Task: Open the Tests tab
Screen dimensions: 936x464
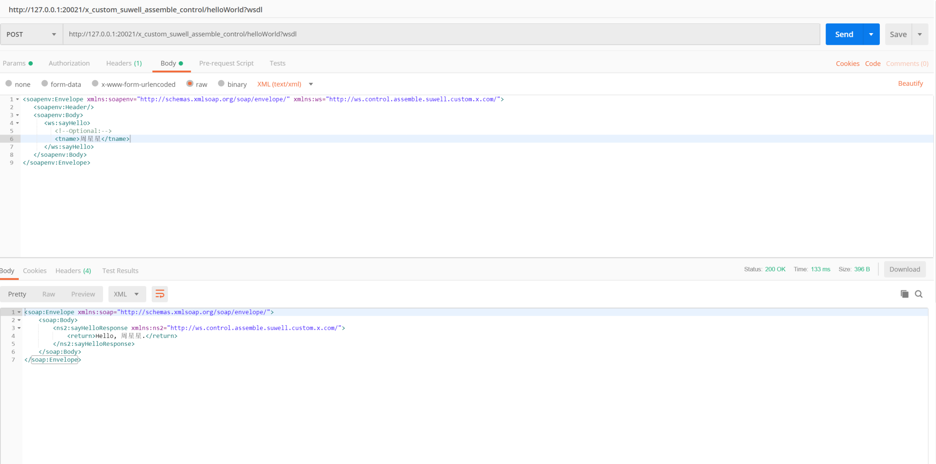Action: [x=277, y=63]
